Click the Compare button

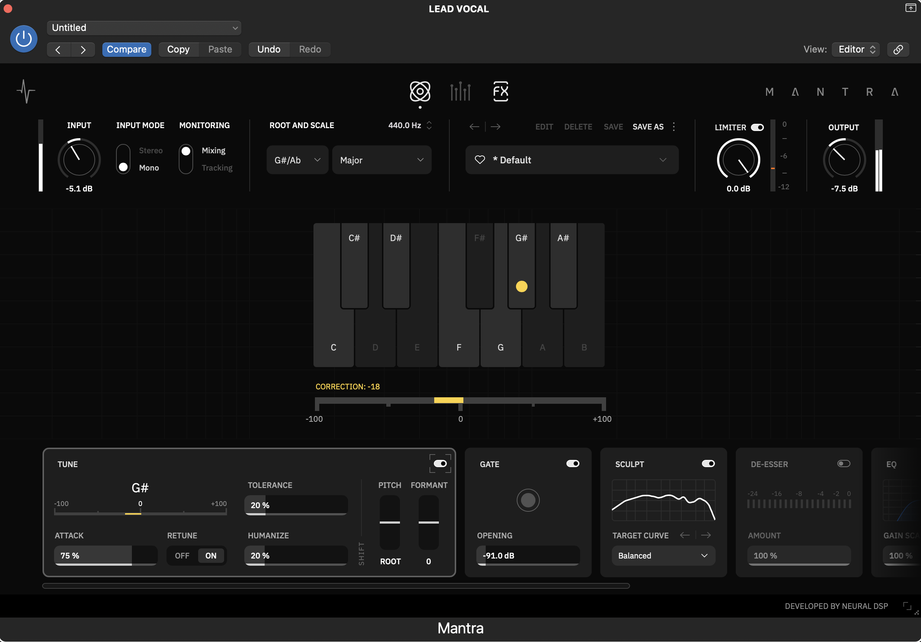coord(126,50)
